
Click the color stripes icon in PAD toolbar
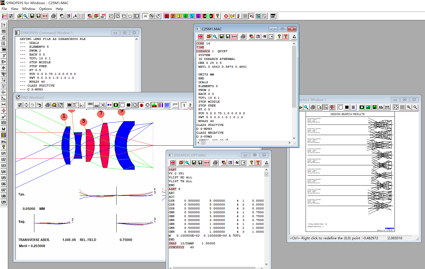pos(160,105)
